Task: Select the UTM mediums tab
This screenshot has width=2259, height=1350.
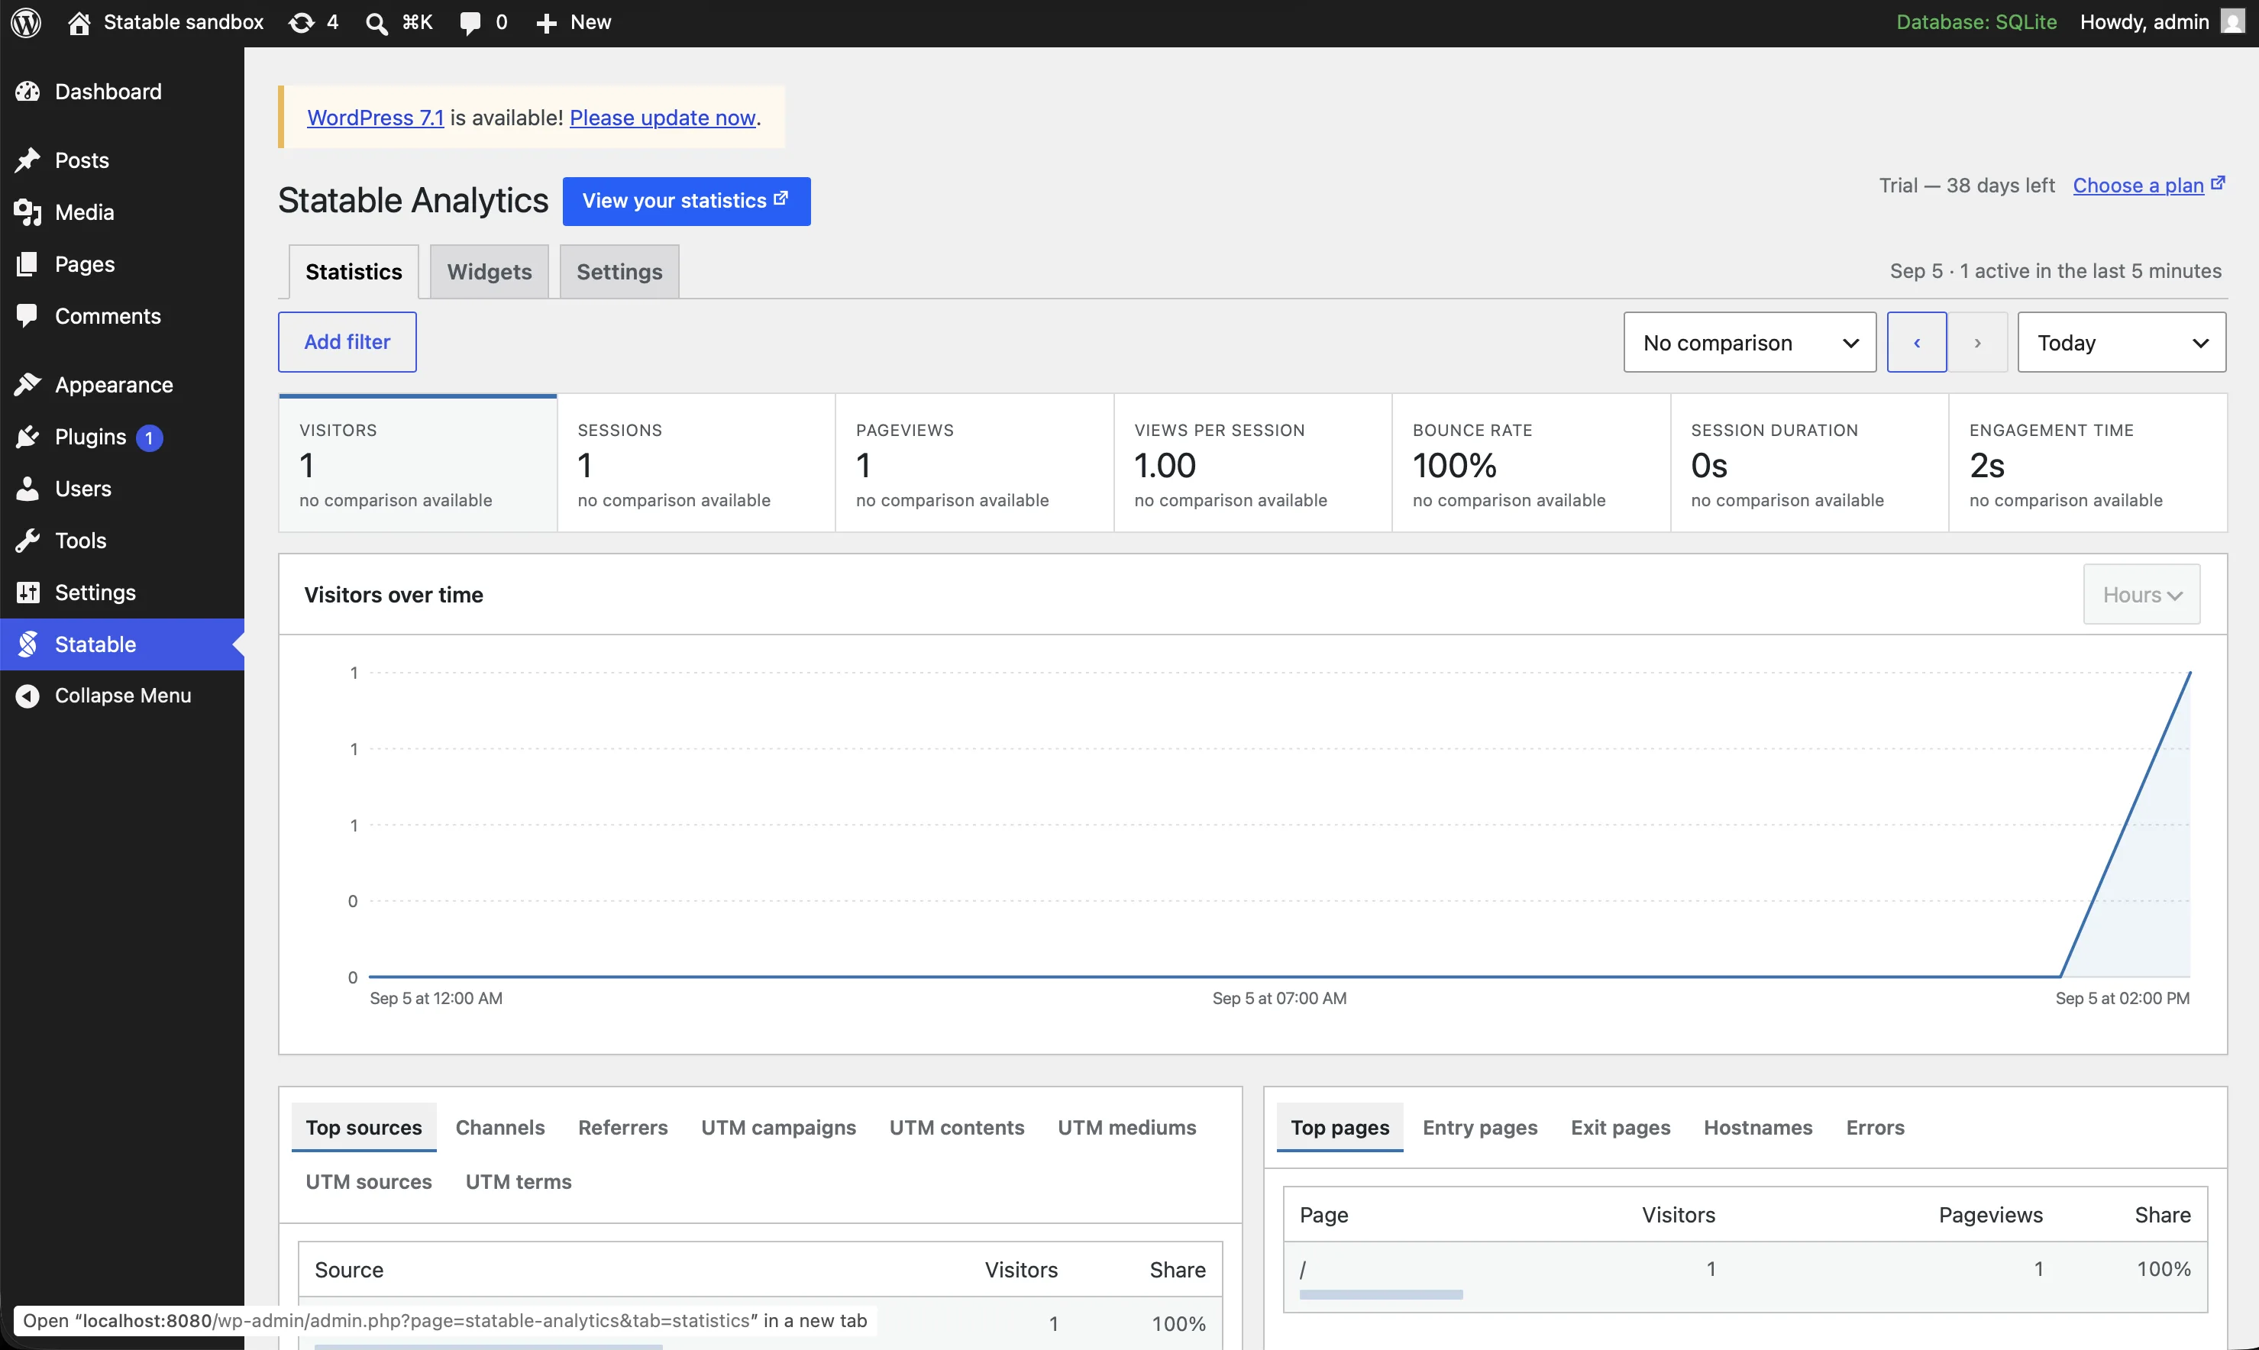Action: [1127, 1127]
